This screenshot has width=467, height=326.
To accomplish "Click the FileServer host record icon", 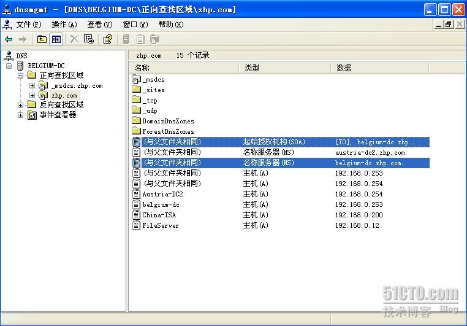I will pos(136,225).
